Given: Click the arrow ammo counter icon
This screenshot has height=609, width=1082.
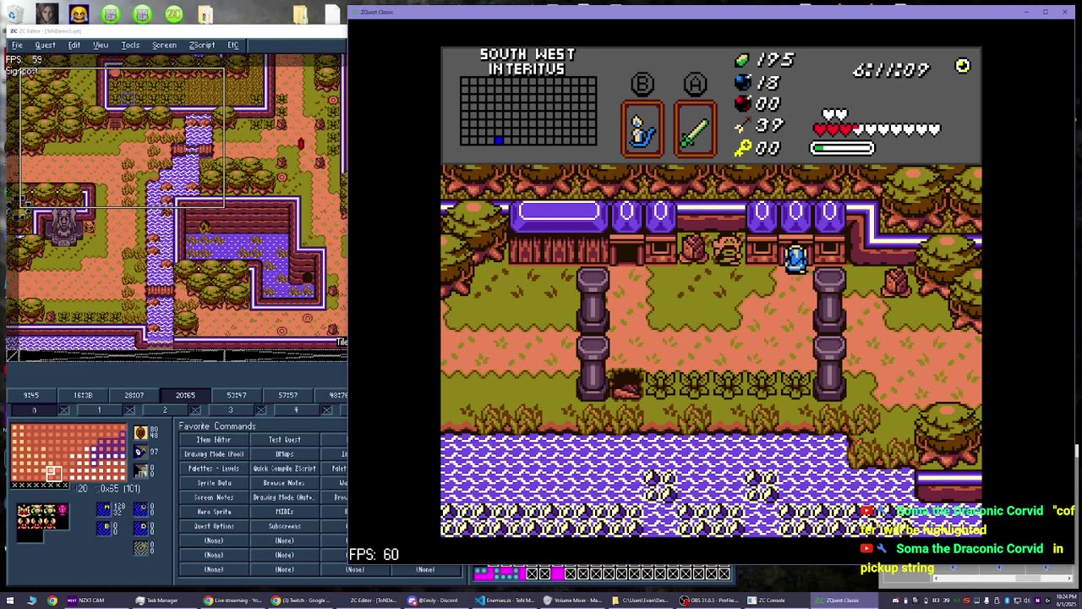Looking at the screenshot, I should [x=741, y=126].
